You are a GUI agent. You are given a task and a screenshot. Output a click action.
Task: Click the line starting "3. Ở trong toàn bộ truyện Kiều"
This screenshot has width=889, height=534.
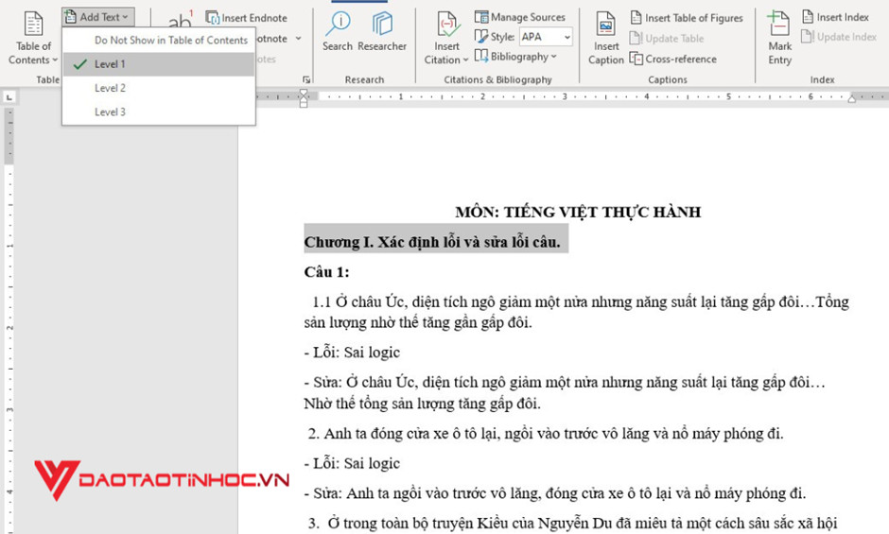(x=572, y=523)
